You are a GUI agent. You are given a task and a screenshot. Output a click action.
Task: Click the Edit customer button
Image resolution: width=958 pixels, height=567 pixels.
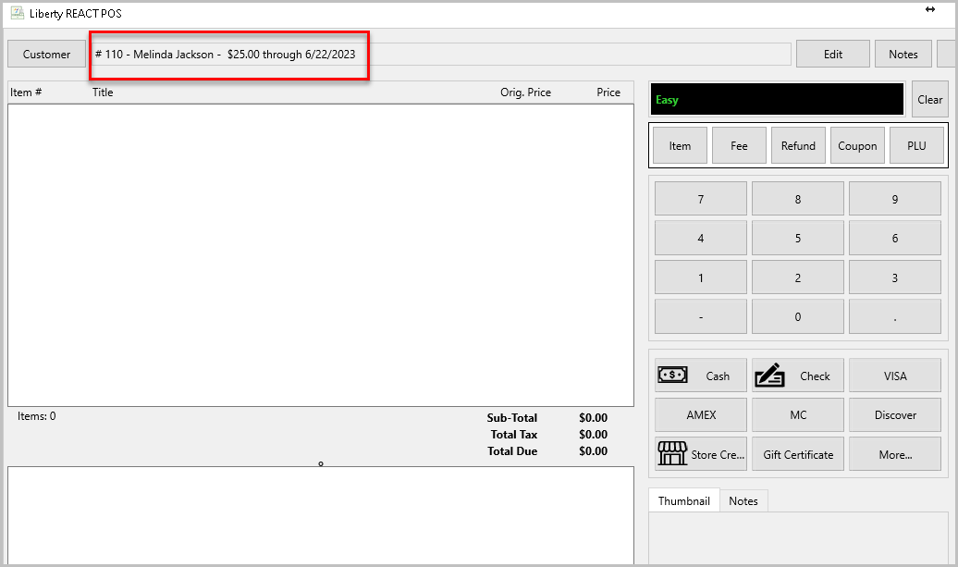point(833,55)
